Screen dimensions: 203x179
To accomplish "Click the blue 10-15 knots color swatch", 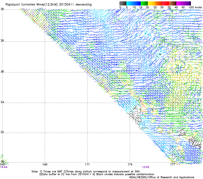I will (137, 3).
